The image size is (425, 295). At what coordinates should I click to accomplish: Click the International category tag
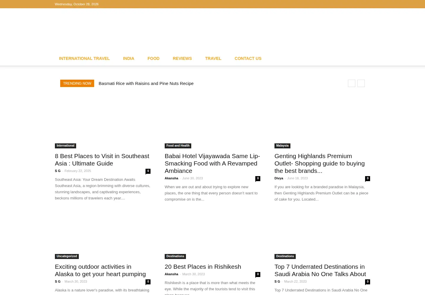click(x=66, y=146)
